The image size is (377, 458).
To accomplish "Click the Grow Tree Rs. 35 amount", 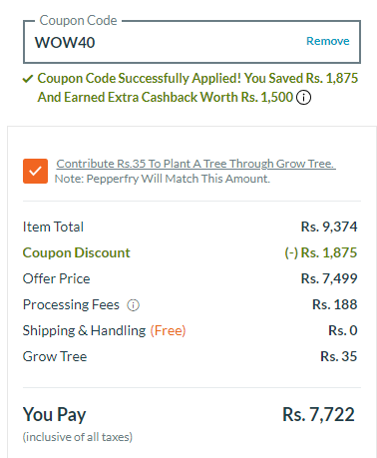I will coord(339,356).
